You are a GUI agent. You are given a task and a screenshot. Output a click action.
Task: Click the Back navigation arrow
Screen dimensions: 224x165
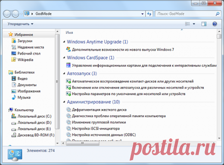point(7,14)
